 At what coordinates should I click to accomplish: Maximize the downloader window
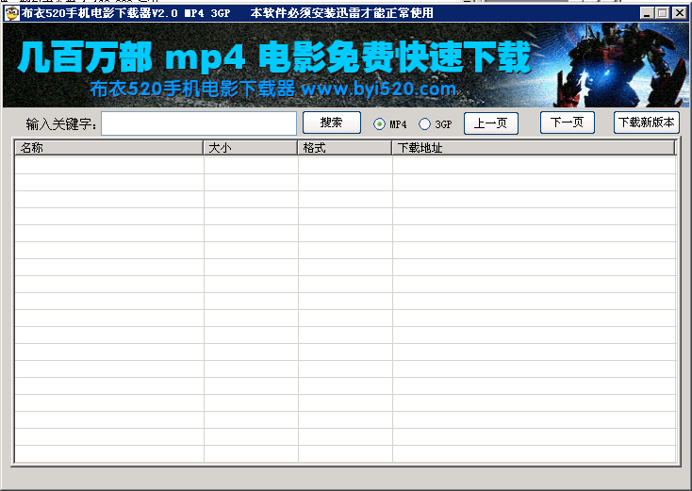pyautogui.click(x=663, y=13)
